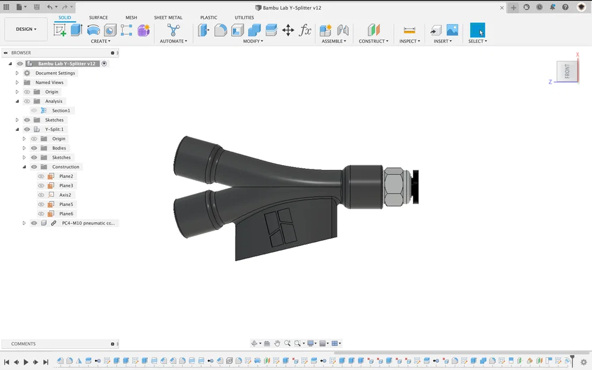Open the MODIFY dropdown menu

click(253, 41)
